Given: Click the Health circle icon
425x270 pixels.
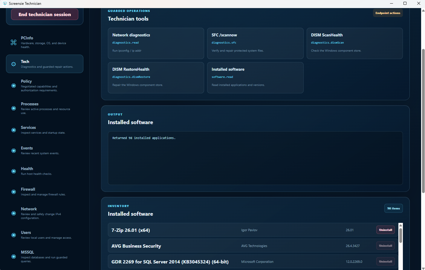Looking at the screenshot, I should point(13,171).
